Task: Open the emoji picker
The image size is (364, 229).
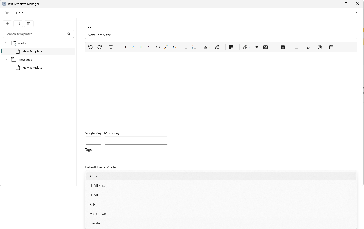Action: point(321,47)
